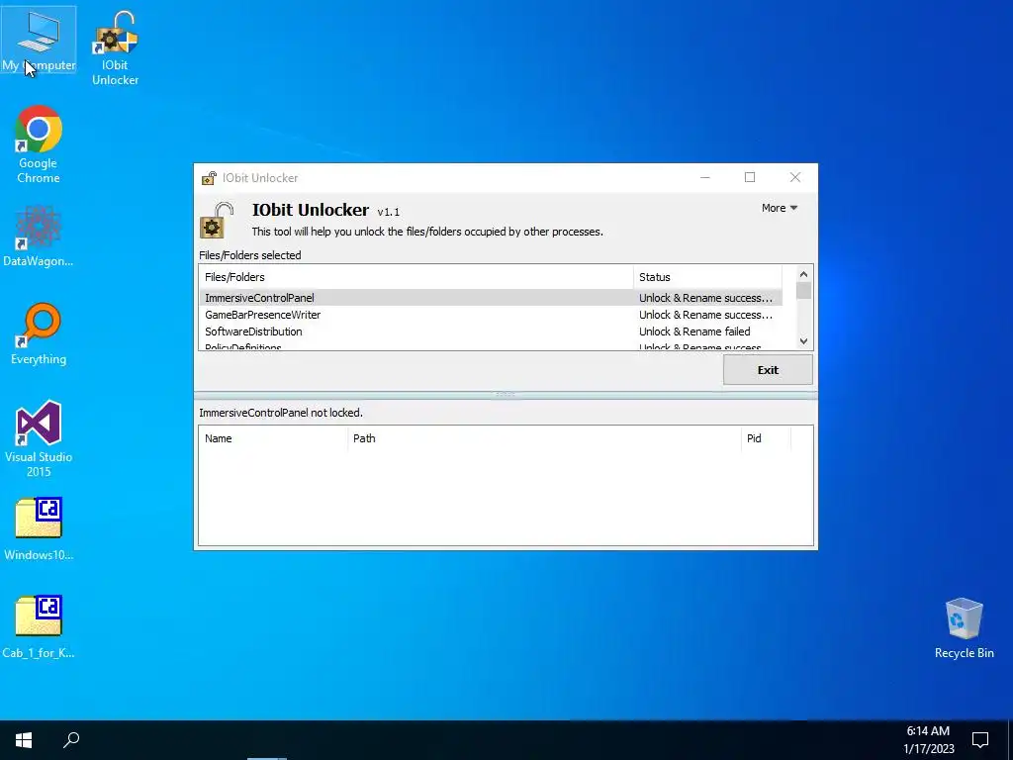Launch Visual Studio 2015 shortcut
Screen dimensions: 1013x760
tap(39, 438)
